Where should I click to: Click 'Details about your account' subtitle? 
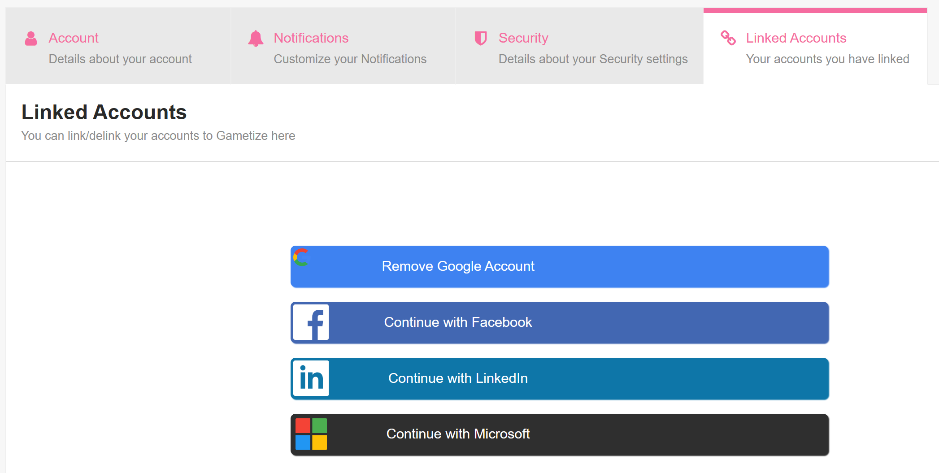(x=120, y=59)
